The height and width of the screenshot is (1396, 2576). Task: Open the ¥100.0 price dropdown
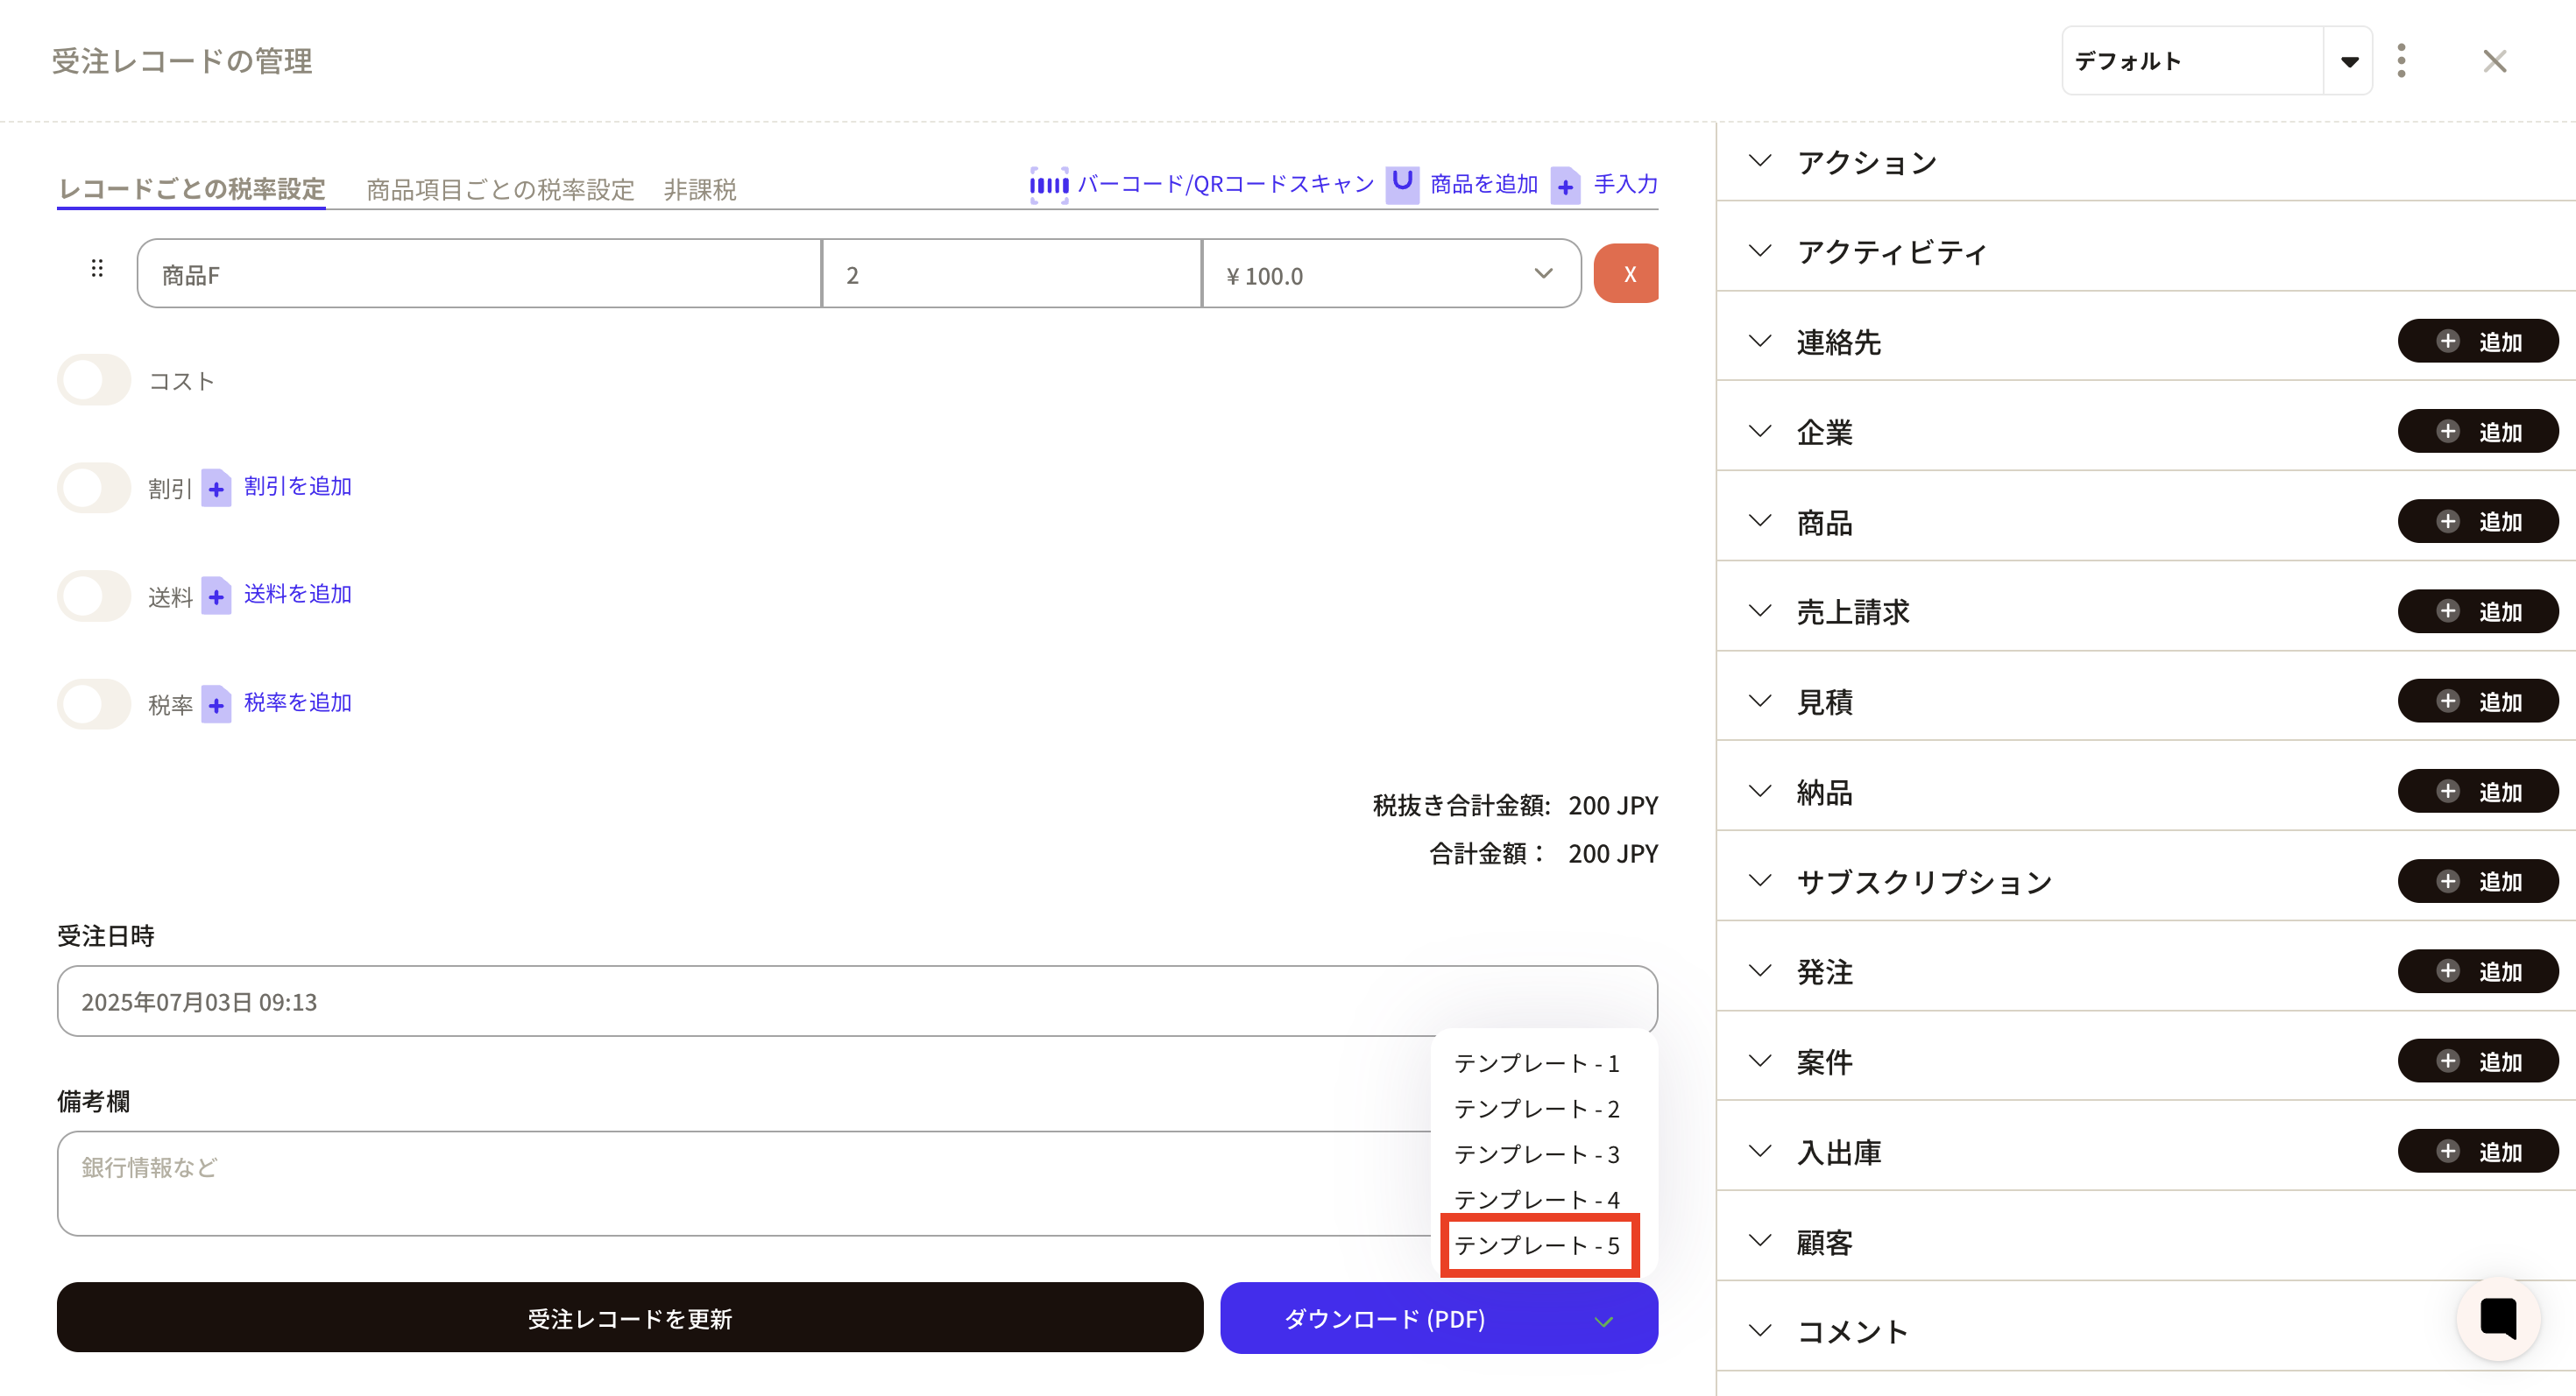tap(1543, 274)
